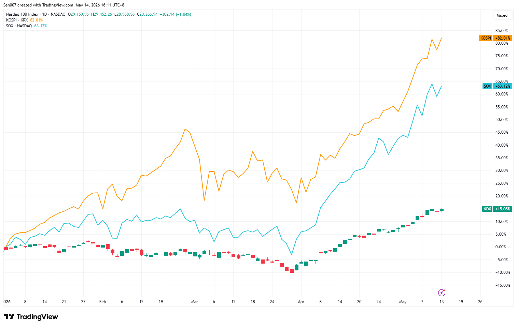Viewport: 517px width, 327px height.
Task: Click the 50.00% axis label
Action: coord(502,120)
